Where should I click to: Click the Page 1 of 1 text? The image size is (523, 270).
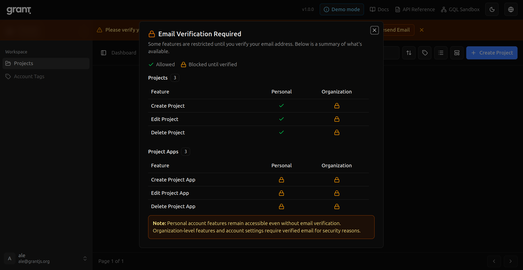(111, 261)
